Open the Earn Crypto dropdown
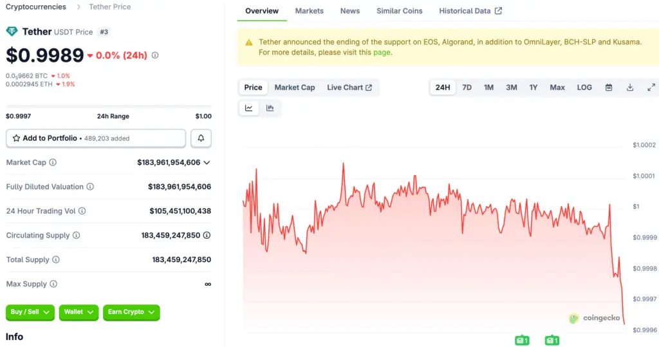The image size is (659, 347). click(x=131, y=312)
